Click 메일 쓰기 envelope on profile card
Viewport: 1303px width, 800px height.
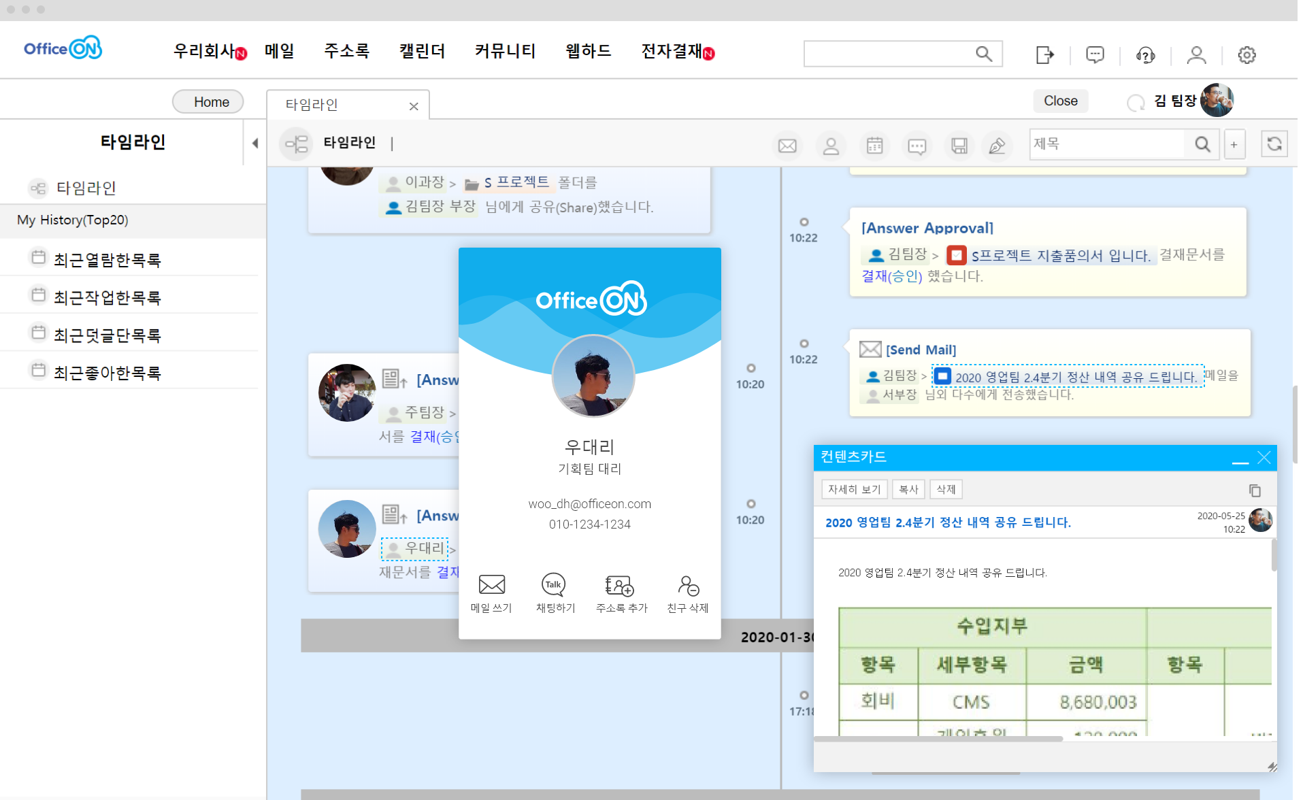click(x=491, y=585)
